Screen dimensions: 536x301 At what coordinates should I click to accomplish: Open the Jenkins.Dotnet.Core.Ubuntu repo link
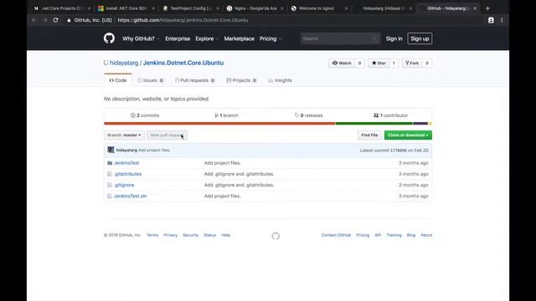tap(183, 63)
